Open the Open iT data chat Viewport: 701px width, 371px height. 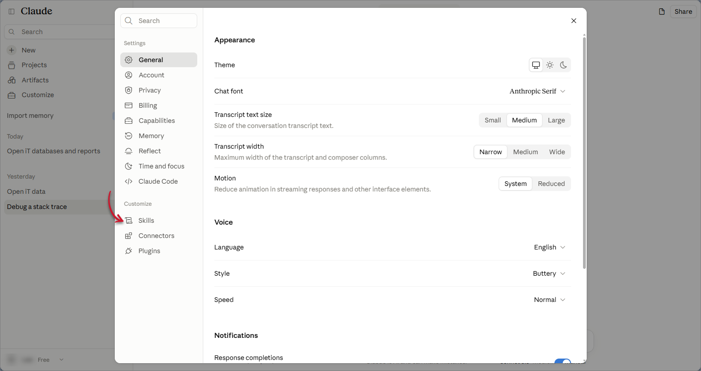(26, 191)
